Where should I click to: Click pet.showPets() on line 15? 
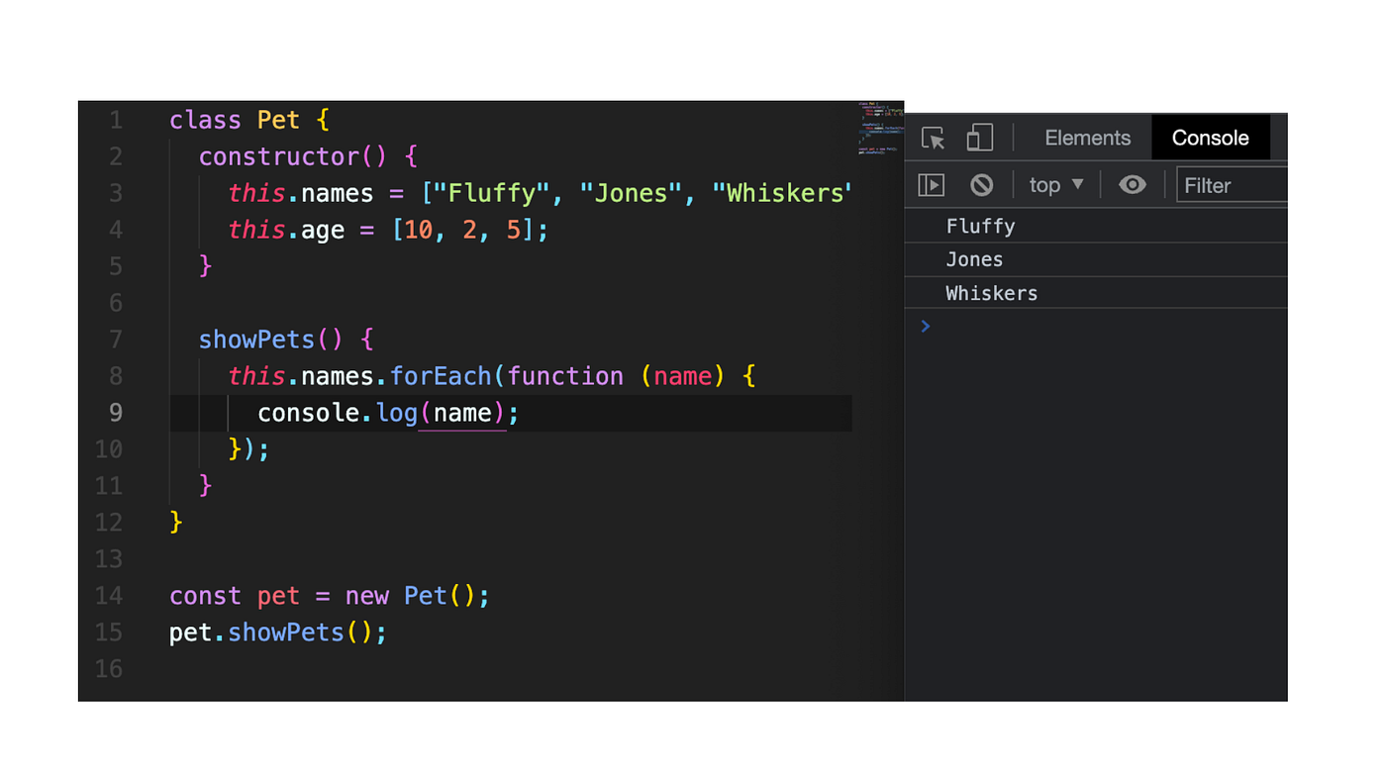point(277,633)
